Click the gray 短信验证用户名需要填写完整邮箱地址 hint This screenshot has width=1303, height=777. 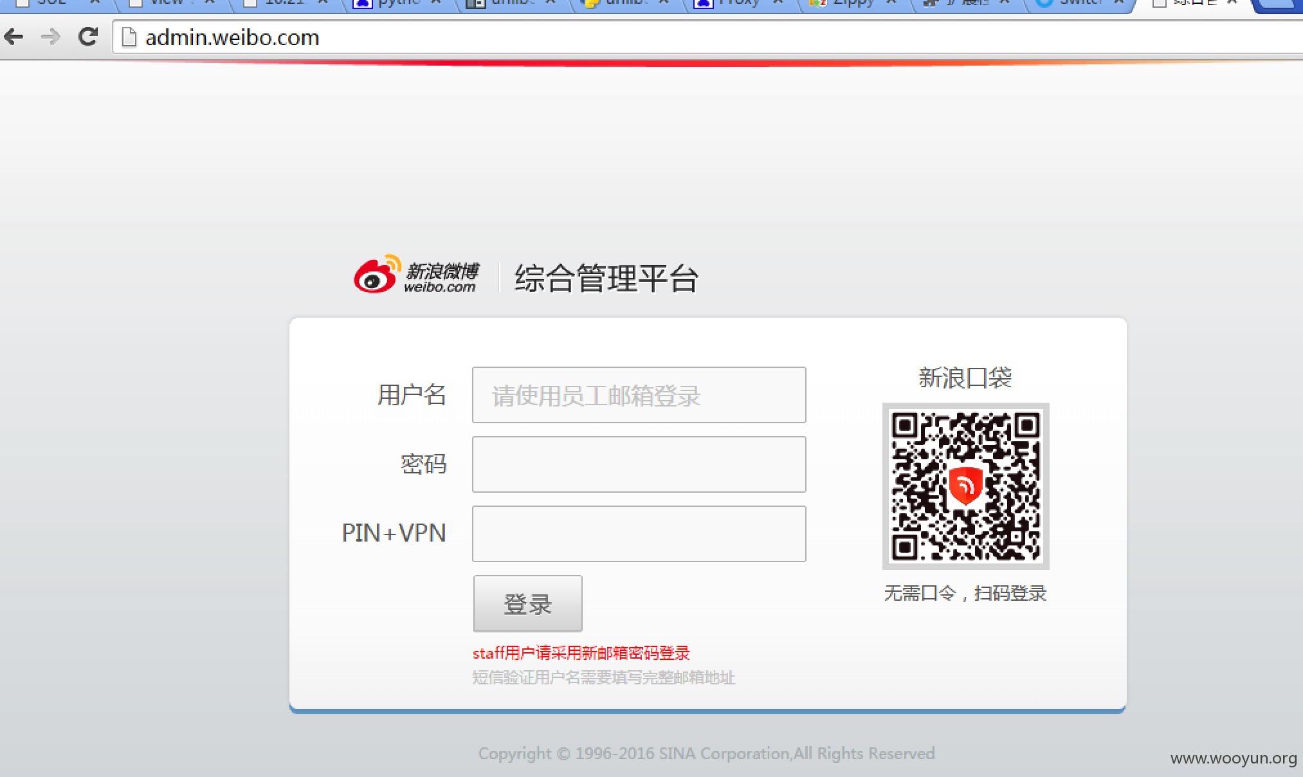[x=604, y=678]
